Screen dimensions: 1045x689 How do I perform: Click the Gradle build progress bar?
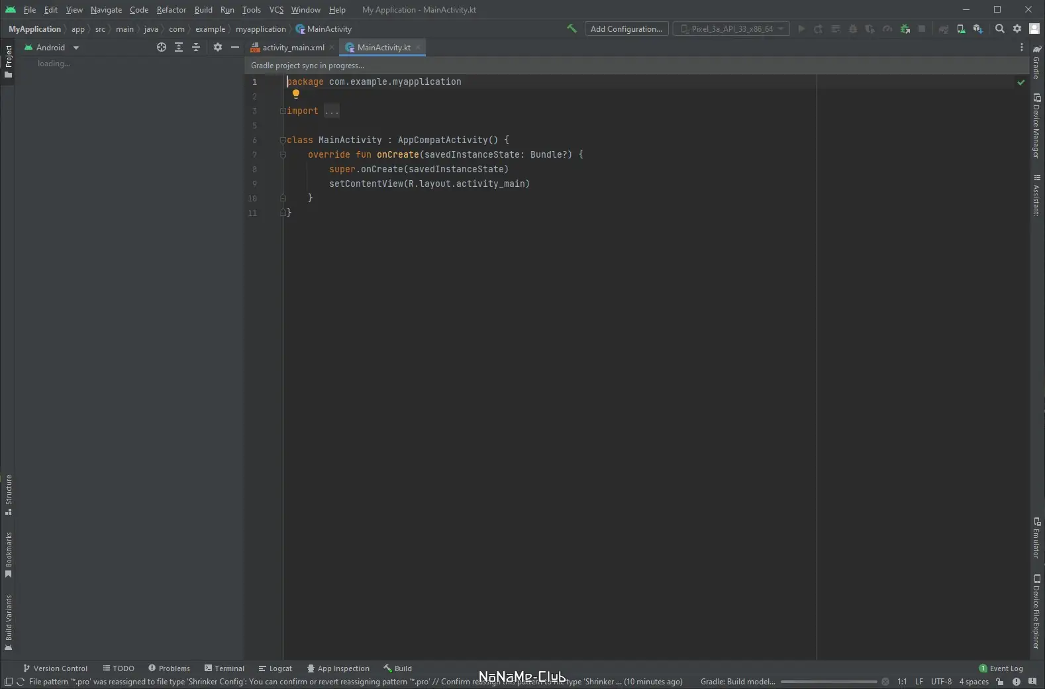pyautogui.click(x=828, y=682)
